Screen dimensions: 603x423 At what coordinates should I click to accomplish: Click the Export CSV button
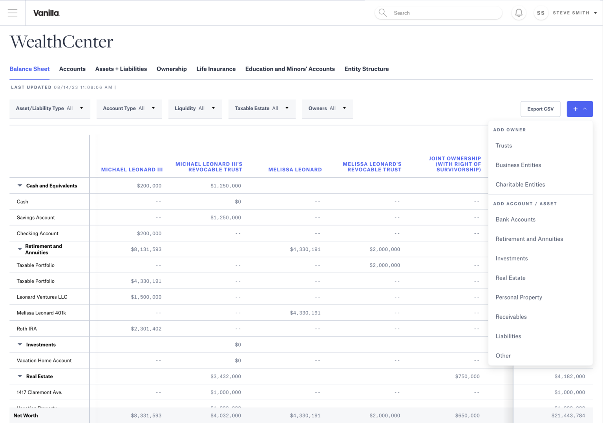click(x=540, y=109)
